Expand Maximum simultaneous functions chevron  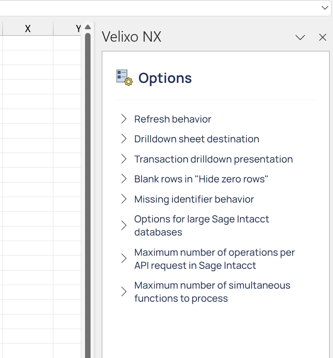coord(124,291)
